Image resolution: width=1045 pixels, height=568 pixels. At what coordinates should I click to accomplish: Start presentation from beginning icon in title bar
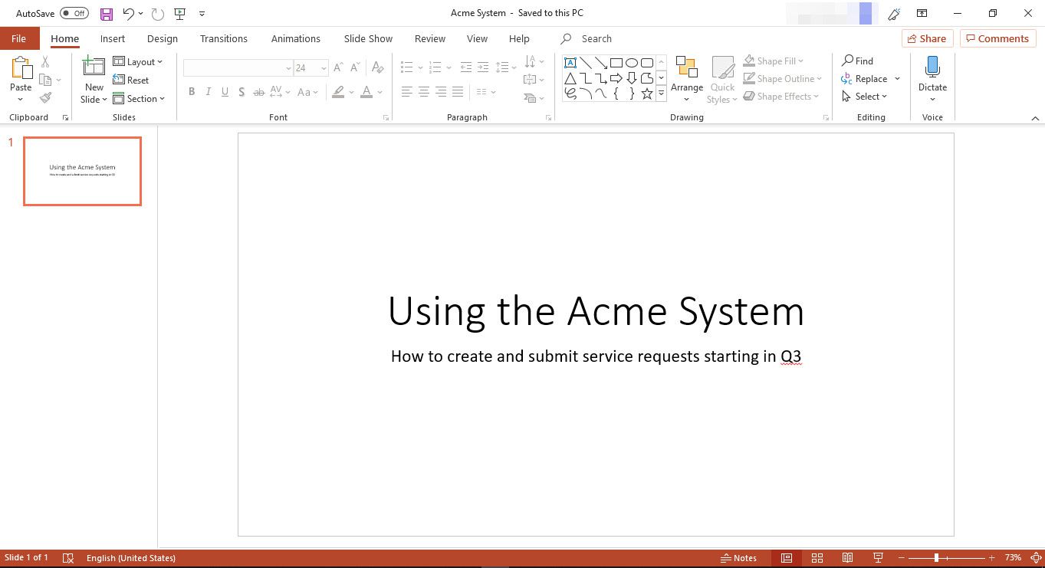point(180,14)
